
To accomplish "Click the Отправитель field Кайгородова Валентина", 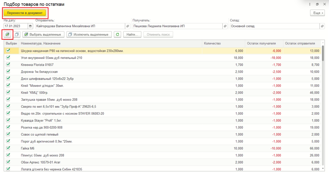I will tap(80, 26).
